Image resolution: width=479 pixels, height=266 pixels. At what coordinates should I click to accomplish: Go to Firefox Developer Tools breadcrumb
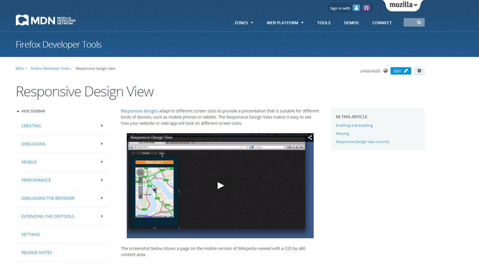50,69
